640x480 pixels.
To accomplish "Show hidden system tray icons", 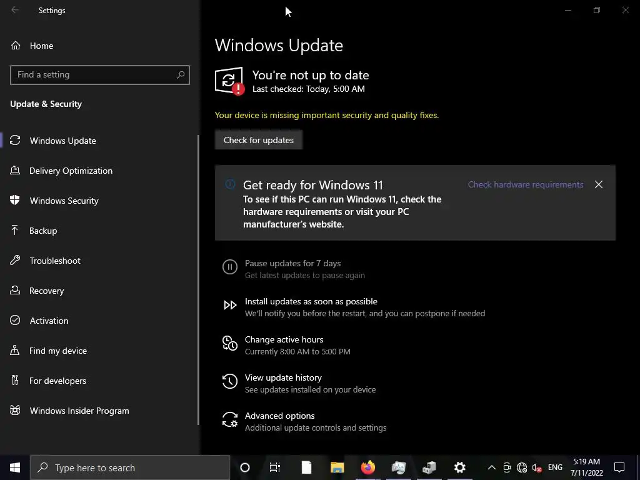I will [x=492, y=467].
